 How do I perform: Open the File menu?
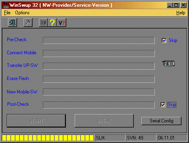click(7, 13)
